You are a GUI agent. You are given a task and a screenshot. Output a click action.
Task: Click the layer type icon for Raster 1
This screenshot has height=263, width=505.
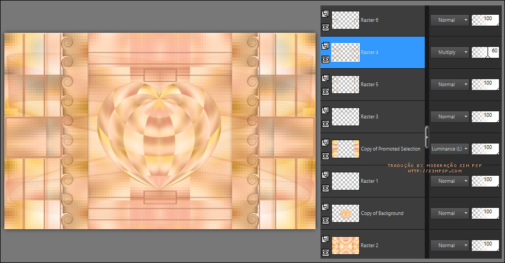click(325, 175)
